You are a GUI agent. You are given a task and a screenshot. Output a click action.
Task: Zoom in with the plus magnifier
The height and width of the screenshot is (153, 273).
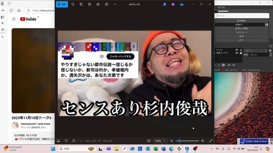[x=203, y=141]
